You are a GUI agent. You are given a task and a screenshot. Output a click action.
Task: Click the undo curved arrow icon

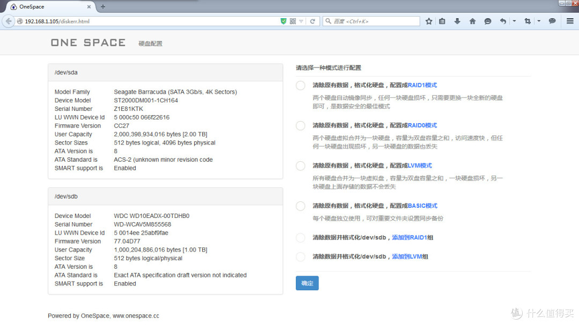502,21
